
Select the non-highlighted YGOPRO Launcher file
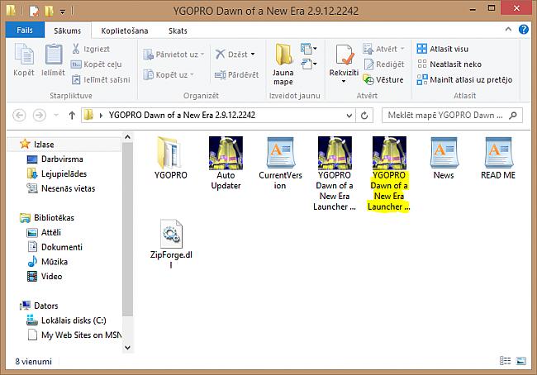[x=335, y=173]
